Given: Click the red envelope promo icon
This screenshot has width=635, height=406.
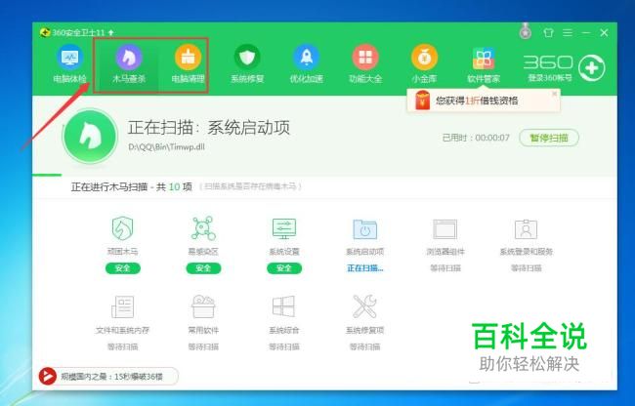Looking at the screenshot, I should point(422,101).
